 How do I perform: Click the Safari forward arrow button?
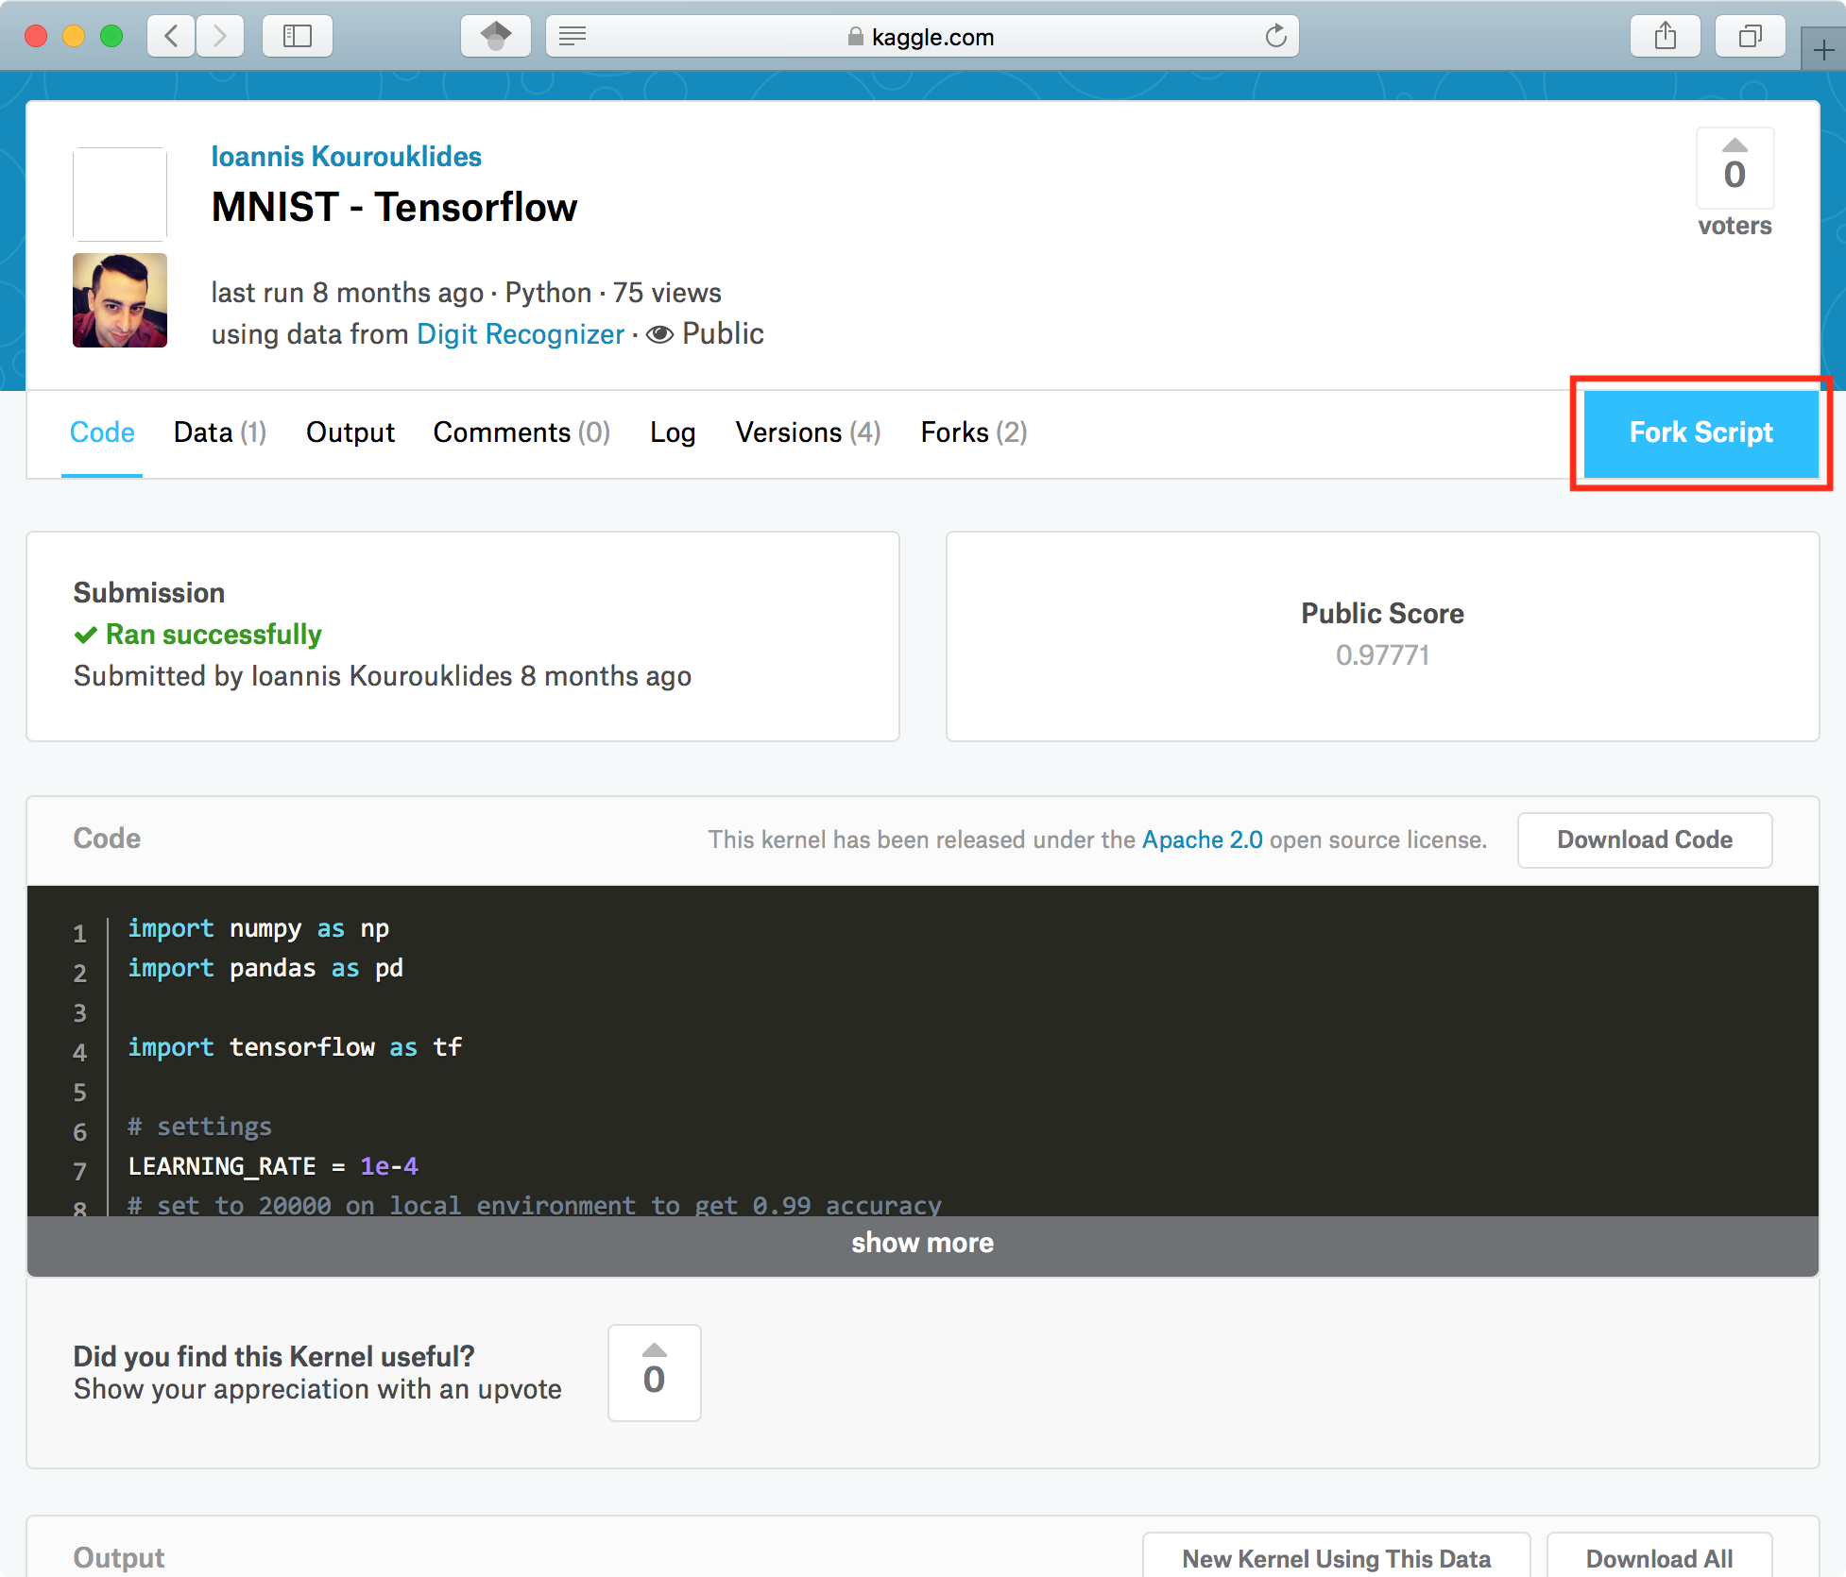coord(220,36)
